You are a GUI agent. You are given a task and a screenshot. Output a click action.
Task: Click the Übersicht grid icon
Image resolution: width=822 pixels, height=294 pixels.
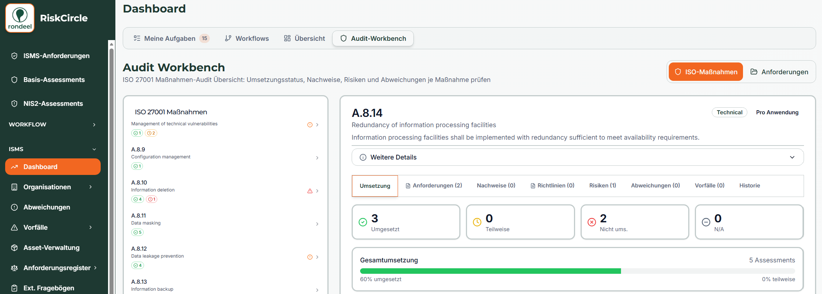(287, 38)
